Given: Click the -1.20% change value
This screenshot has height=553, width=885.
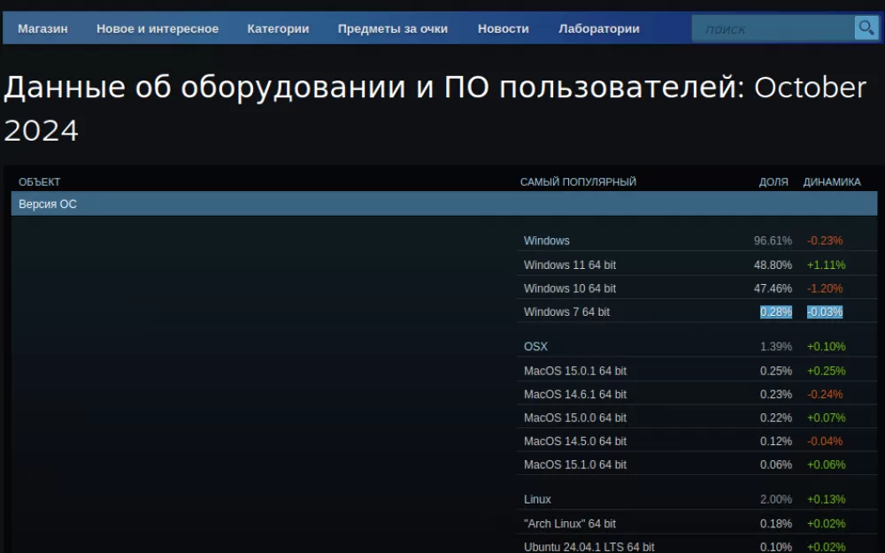Looking at the screenshot, I should pyautogui.click(x=825, y=288).
